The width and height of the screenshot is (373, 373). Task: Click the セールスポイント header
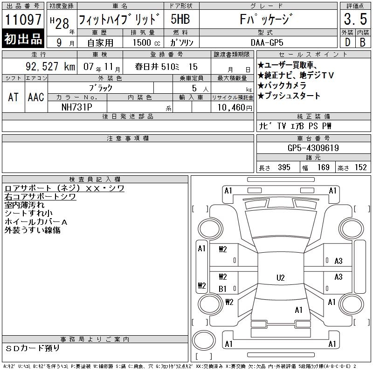(x=313, y=54)
